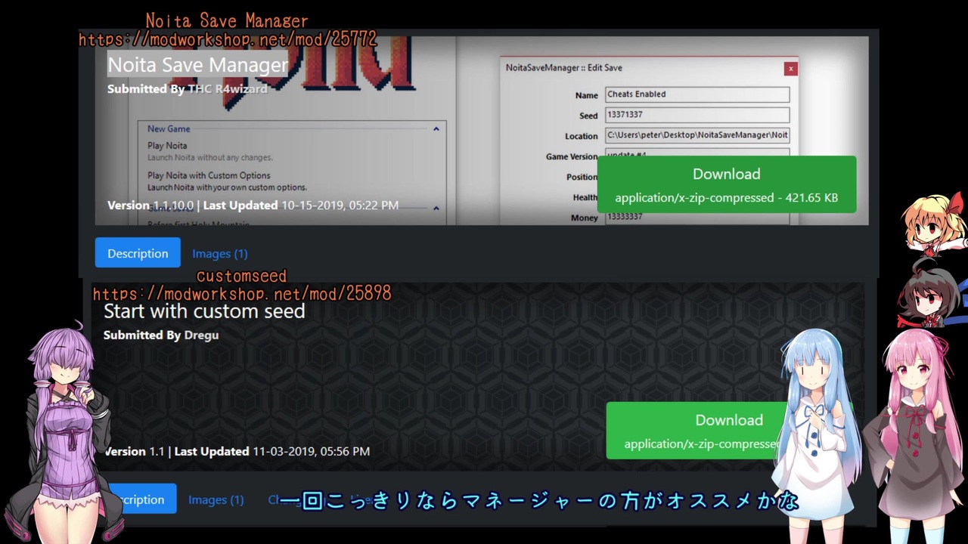Open the Description tab under Noita Save Manager
This screenshot has width=968, height=544.
coord(138,253)
